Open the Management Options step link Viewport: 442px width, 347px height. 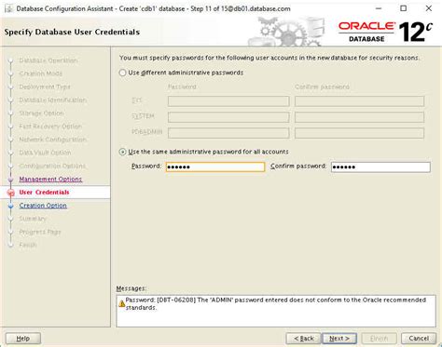(50, 180)
